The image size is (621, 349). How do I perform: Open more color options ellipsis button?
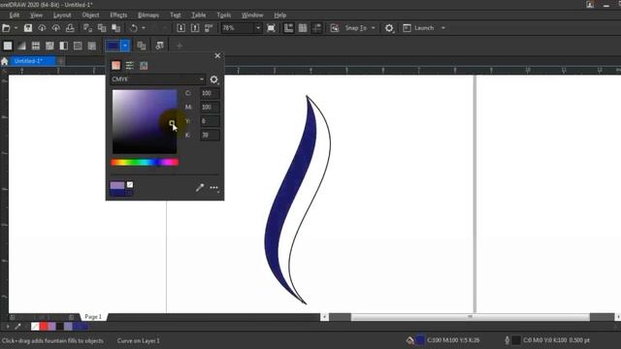coord(214,188)
